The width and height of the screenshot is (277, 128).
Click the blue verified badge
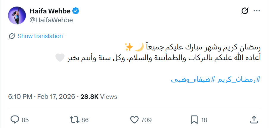[x=76, y=11]
